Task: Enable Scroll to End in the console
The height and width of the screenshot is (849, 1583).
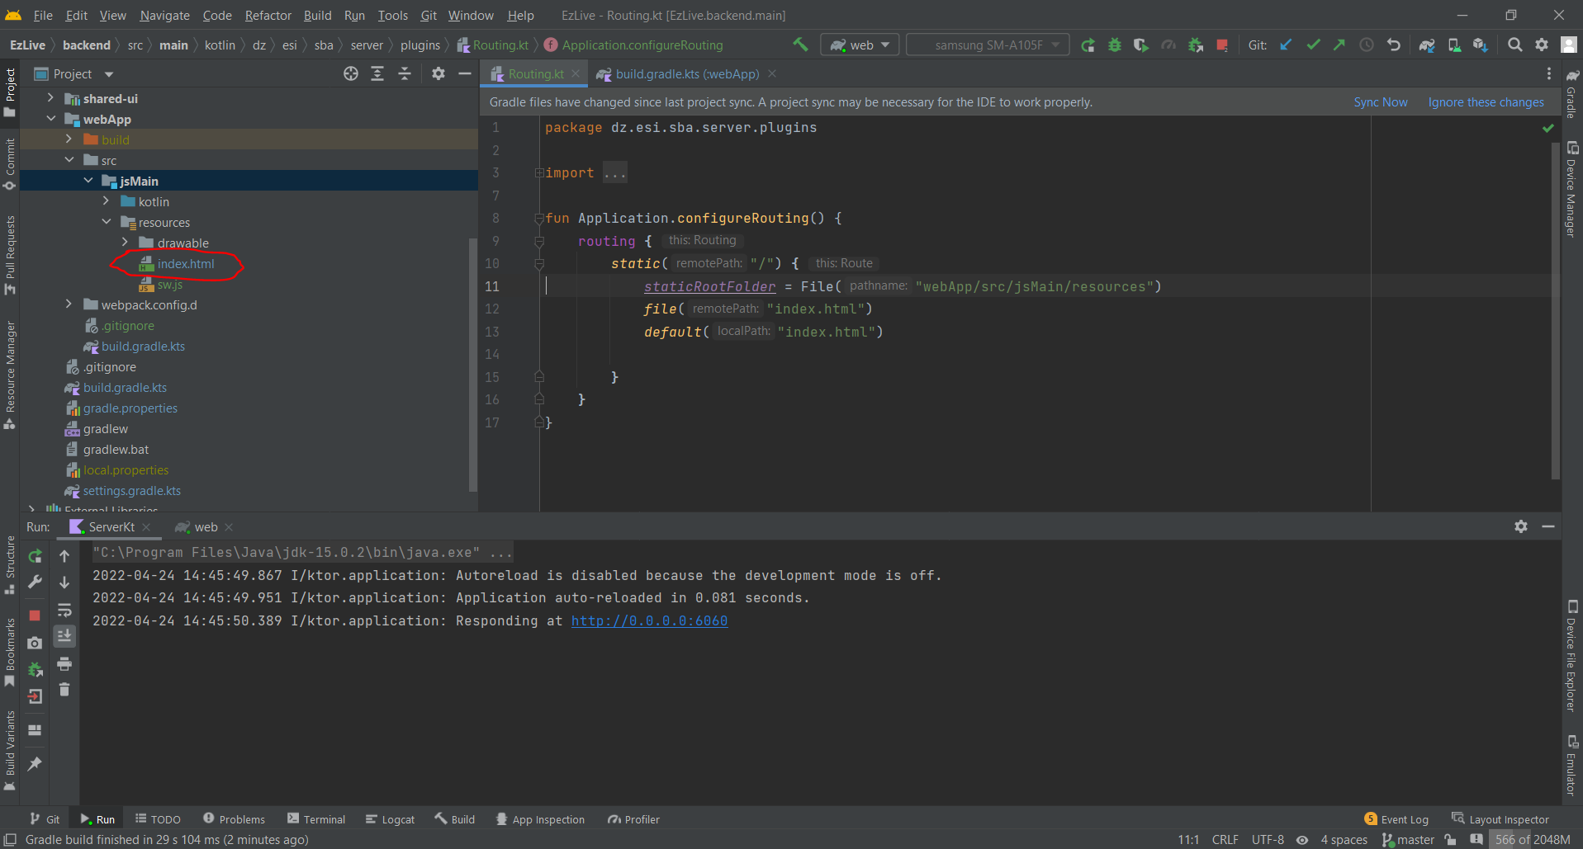Action: tap(64, 636)
